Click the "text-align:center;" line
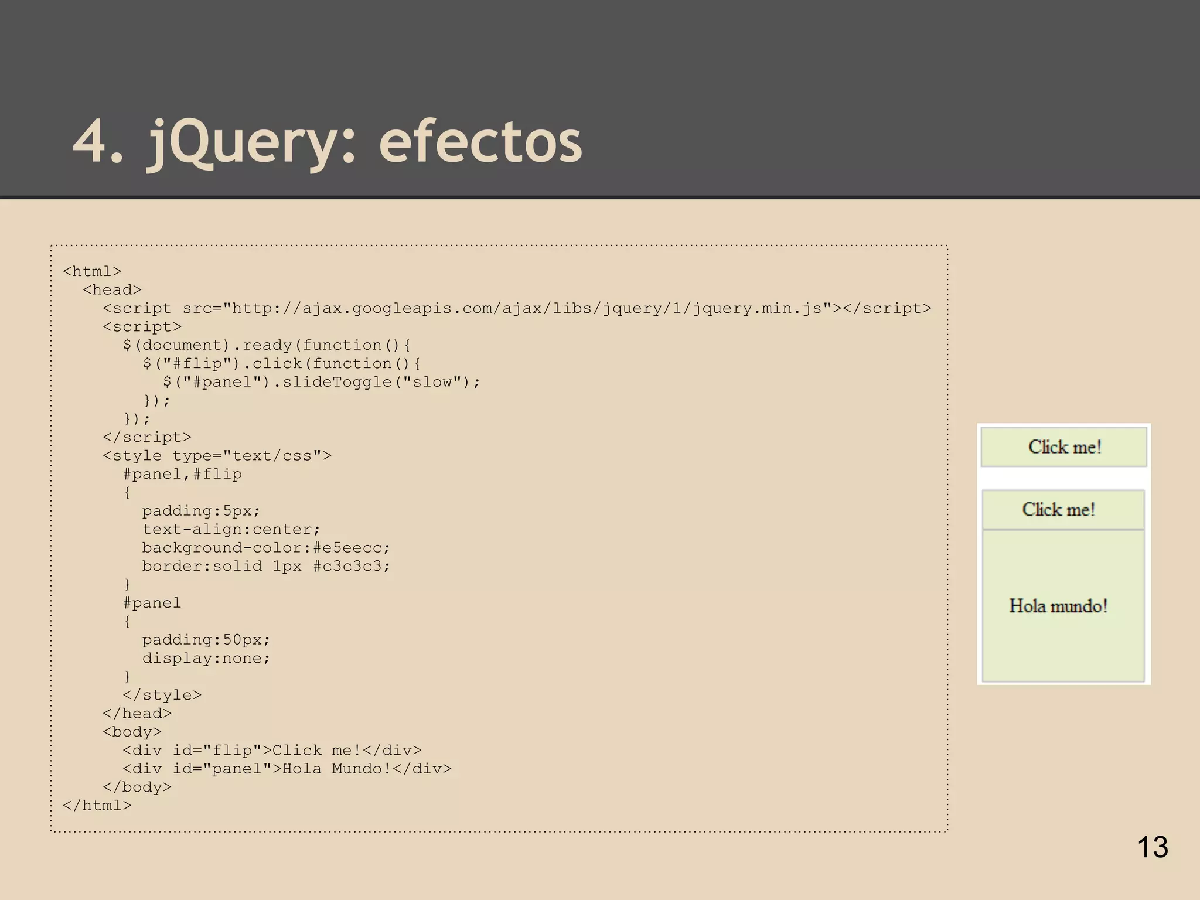The image size is (1200, 900). point(231,529)
